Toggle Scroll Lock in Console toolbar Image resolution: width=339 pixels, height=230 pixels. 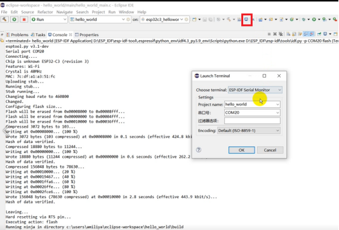(294, 34)
